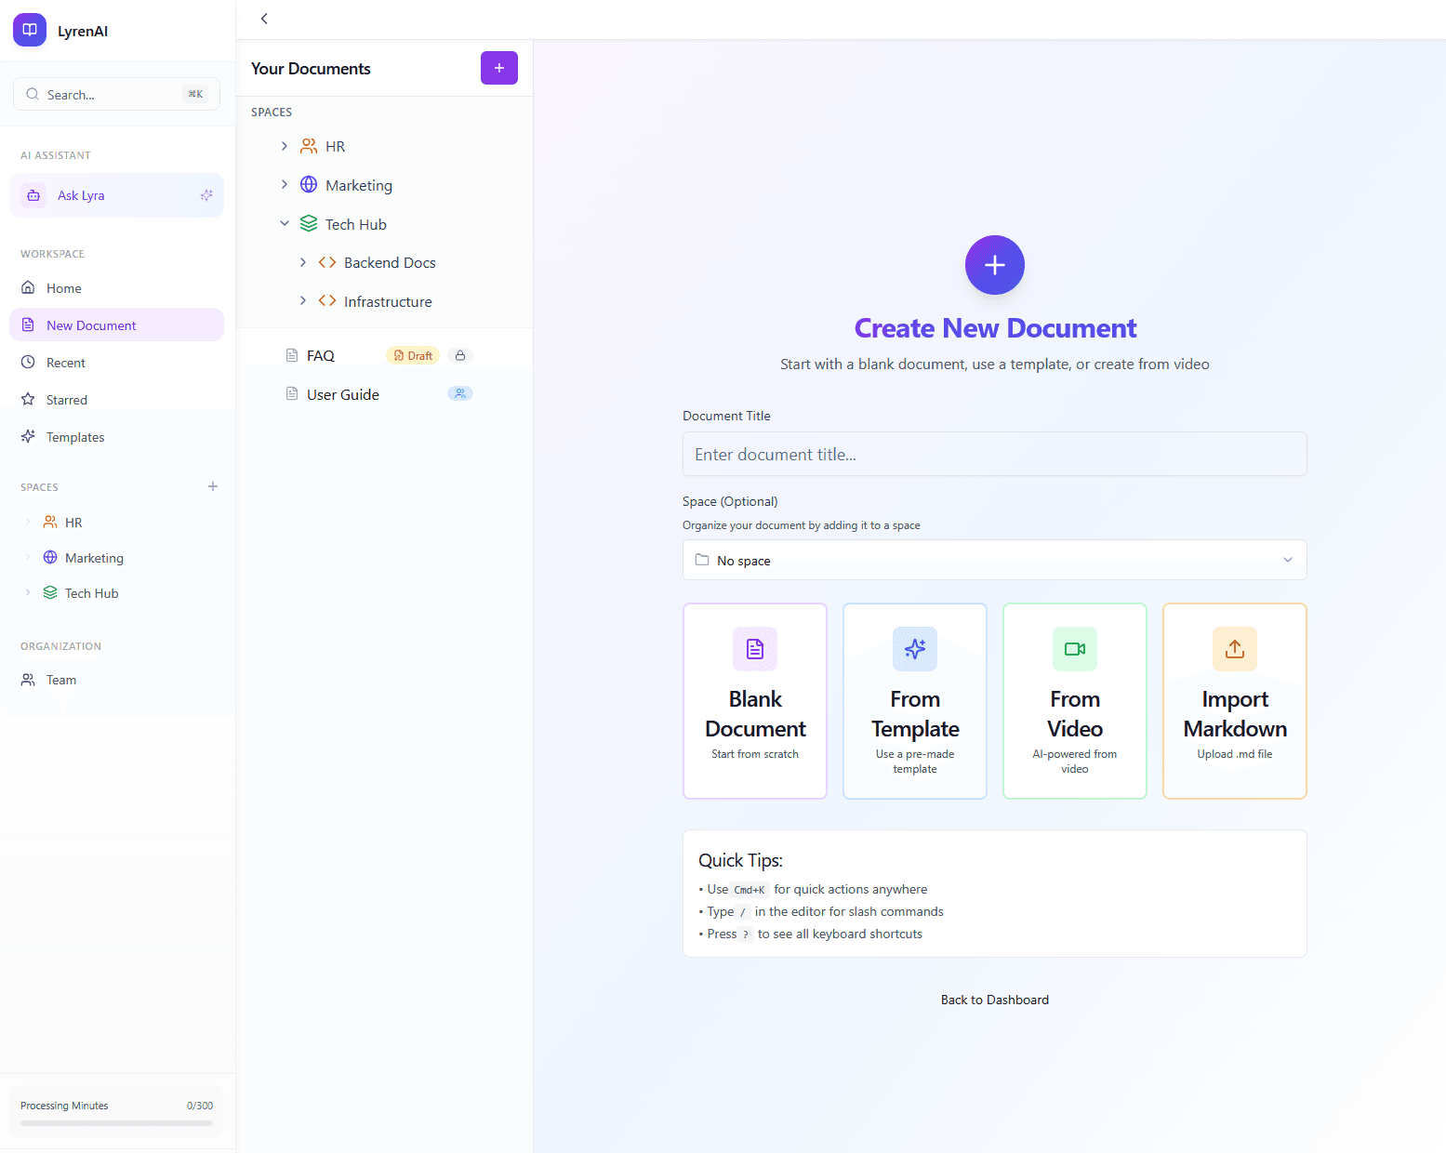Click the LyrenAI book logo
The height and width of the screenshot is (1153, 1446).
point(29,29)
